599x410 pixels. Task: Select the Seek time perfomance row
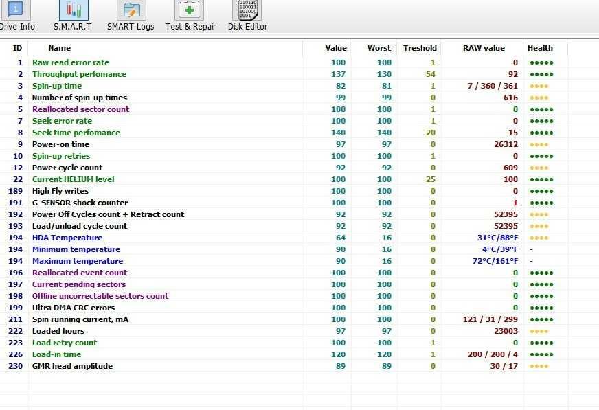click(x=284, y=133)
